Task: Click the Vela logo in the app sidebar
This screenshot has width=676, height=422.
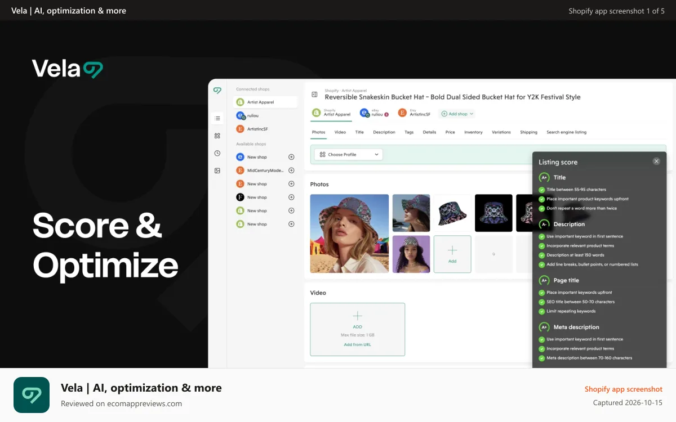Action: [217, 90]
